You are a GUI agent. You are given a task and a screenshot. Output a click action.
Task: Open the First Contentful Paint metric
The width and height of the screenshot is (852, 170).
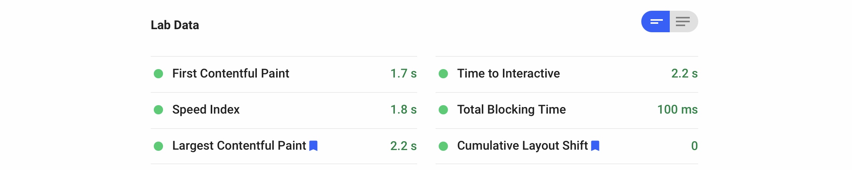pyautogui.click(x=284, y=74)
